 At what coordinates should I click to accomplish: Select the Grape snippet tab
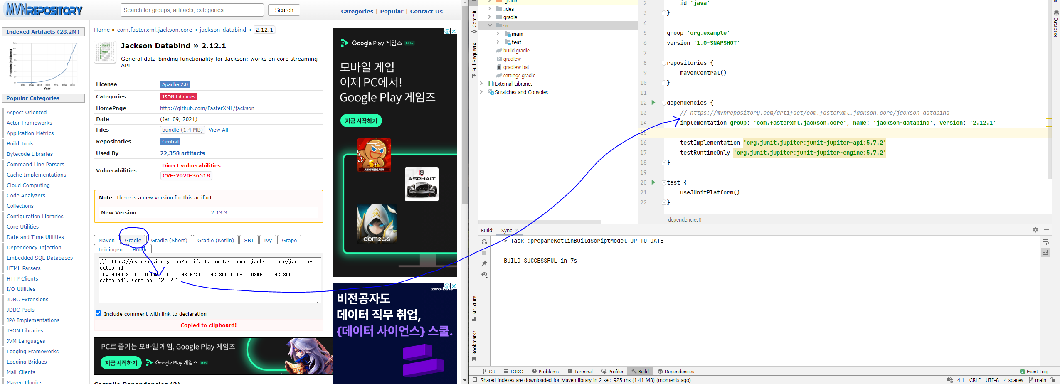click(289, 240)
